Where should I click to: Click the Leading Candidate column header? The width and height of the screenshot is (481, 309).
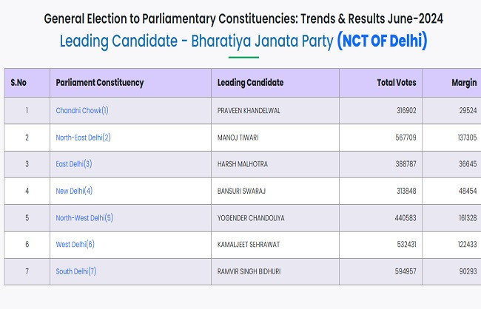(x=250, y=83)
